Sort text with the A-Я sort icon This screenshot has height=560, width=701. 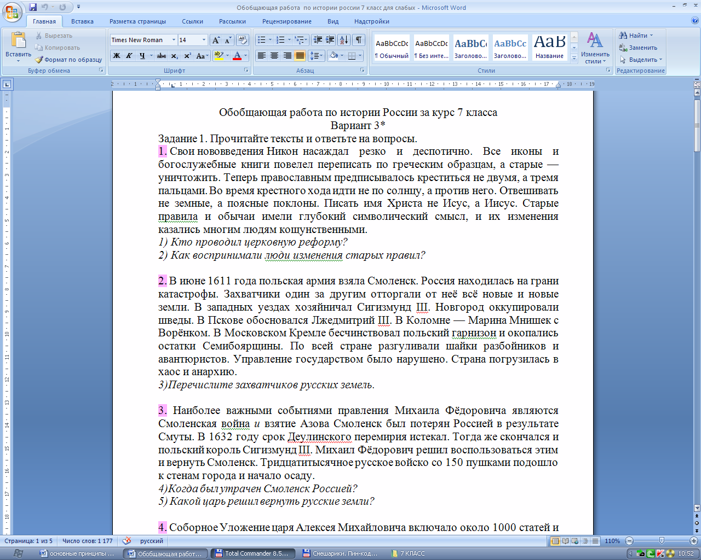pos(344,40)
